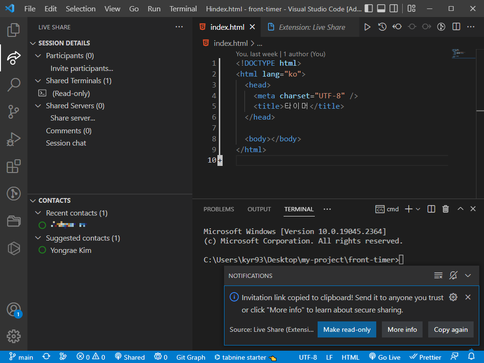
Task: Toggle the notifications bell in the status bar
Action: point(471,357)
